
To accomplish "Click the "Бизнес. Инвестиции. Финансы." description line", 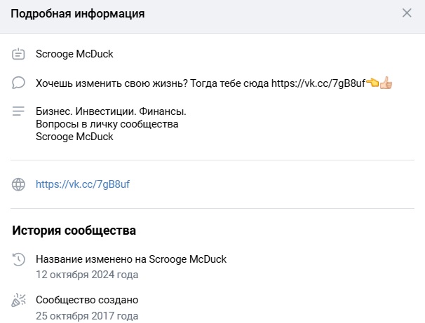I will (111, 111).
